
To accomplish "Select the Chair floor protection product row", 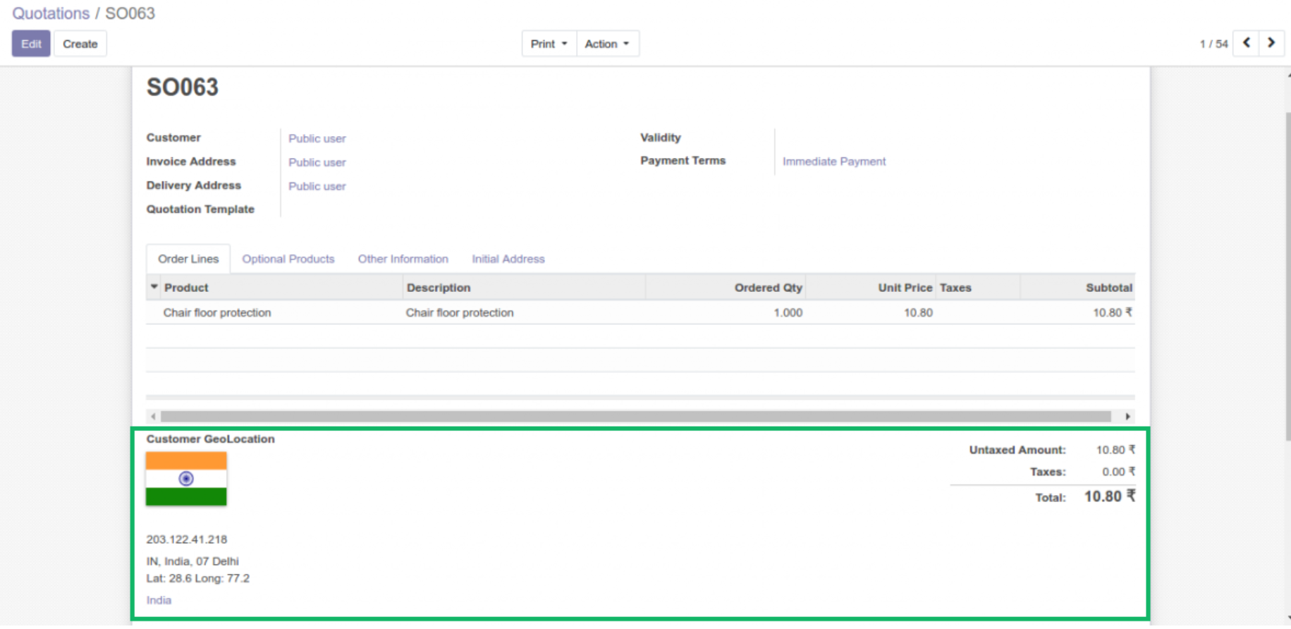I will tap(217, 312).
